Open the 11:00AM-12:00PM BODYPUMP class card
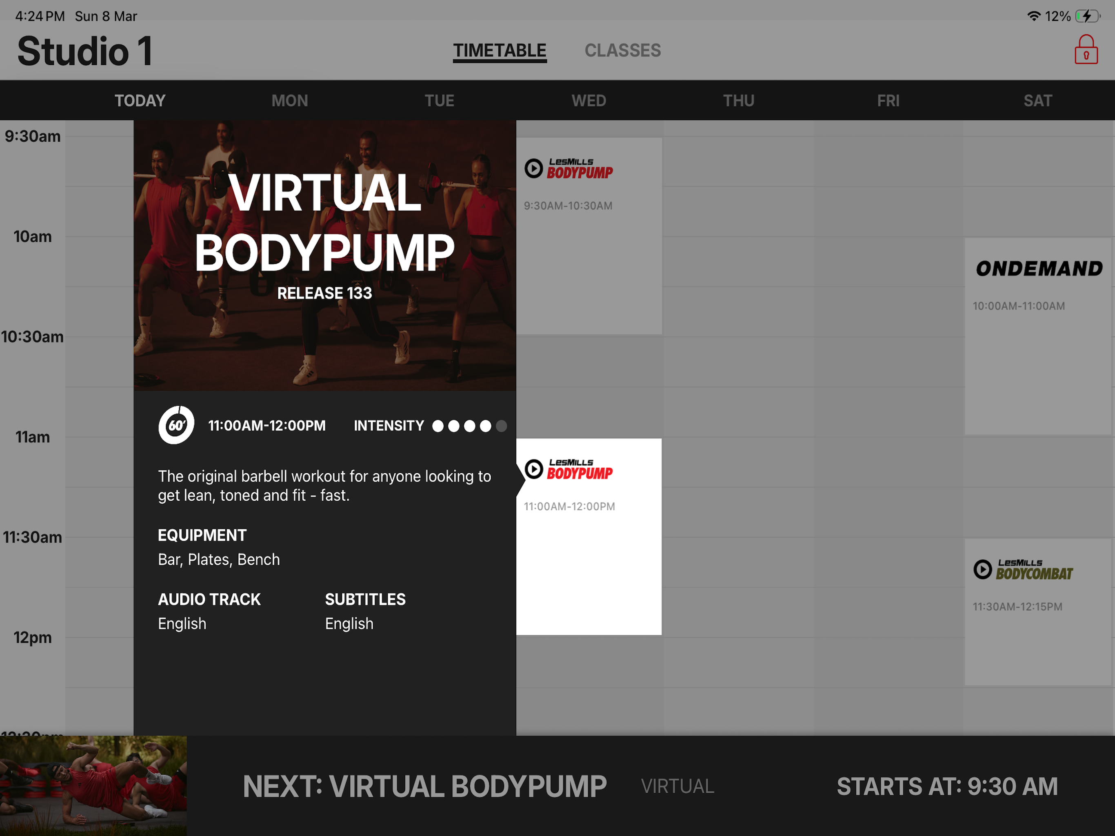This screenshot has height=836, width=1115. coord(589,536)
